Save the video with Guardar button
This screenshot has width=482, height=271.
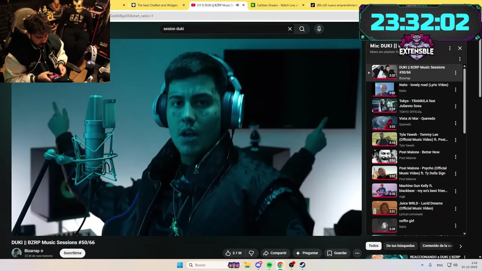tap(337, 253)
